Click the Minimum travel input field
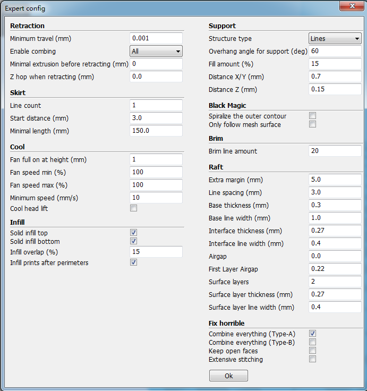Screen dimensions: 367x391 (x=156, y=38)
